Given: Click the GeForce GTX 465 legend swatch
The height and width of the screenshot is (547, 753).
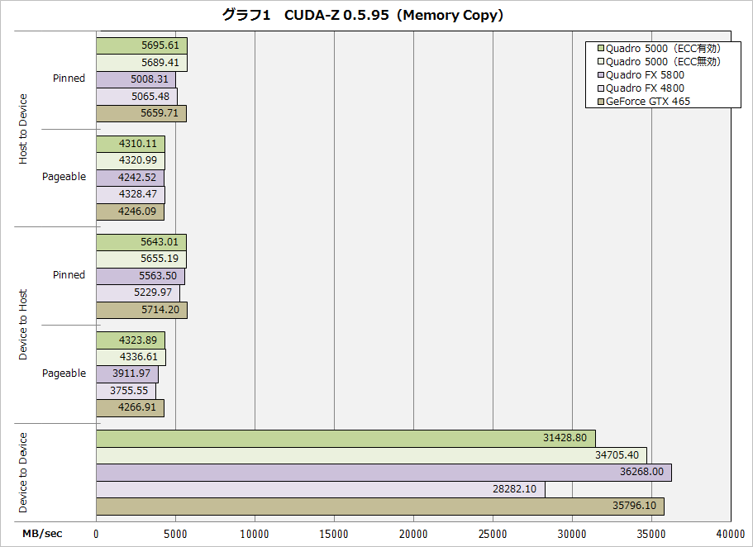Looking at the screenshot, I should 601,102.
